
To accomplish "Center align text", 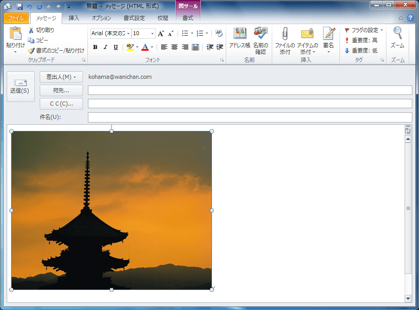I will point(174,47).
